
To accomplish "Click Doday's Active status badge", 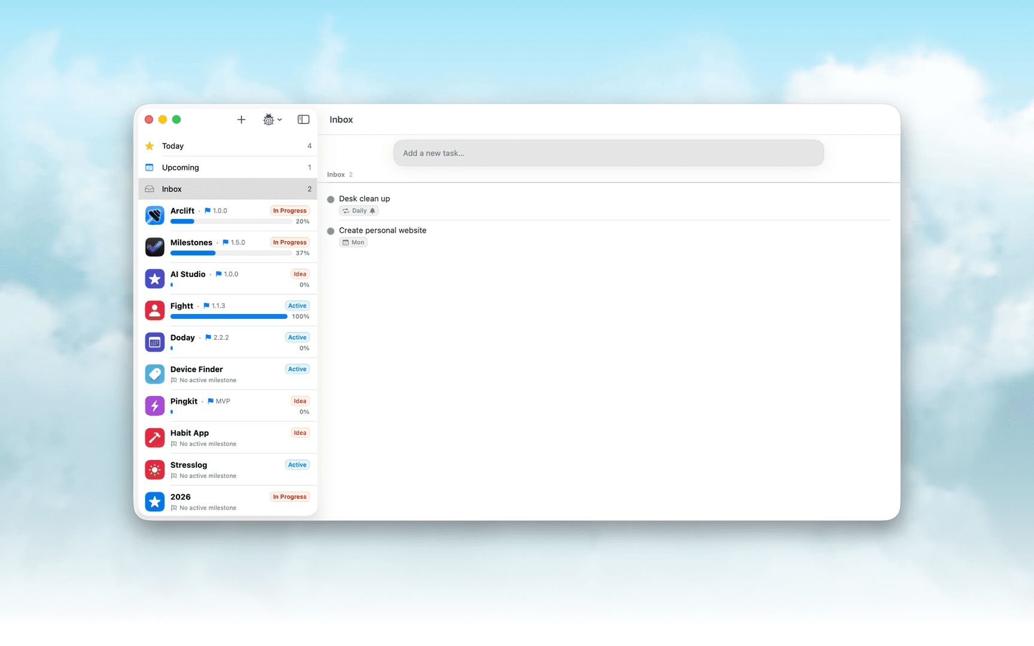I will point(297,337).
